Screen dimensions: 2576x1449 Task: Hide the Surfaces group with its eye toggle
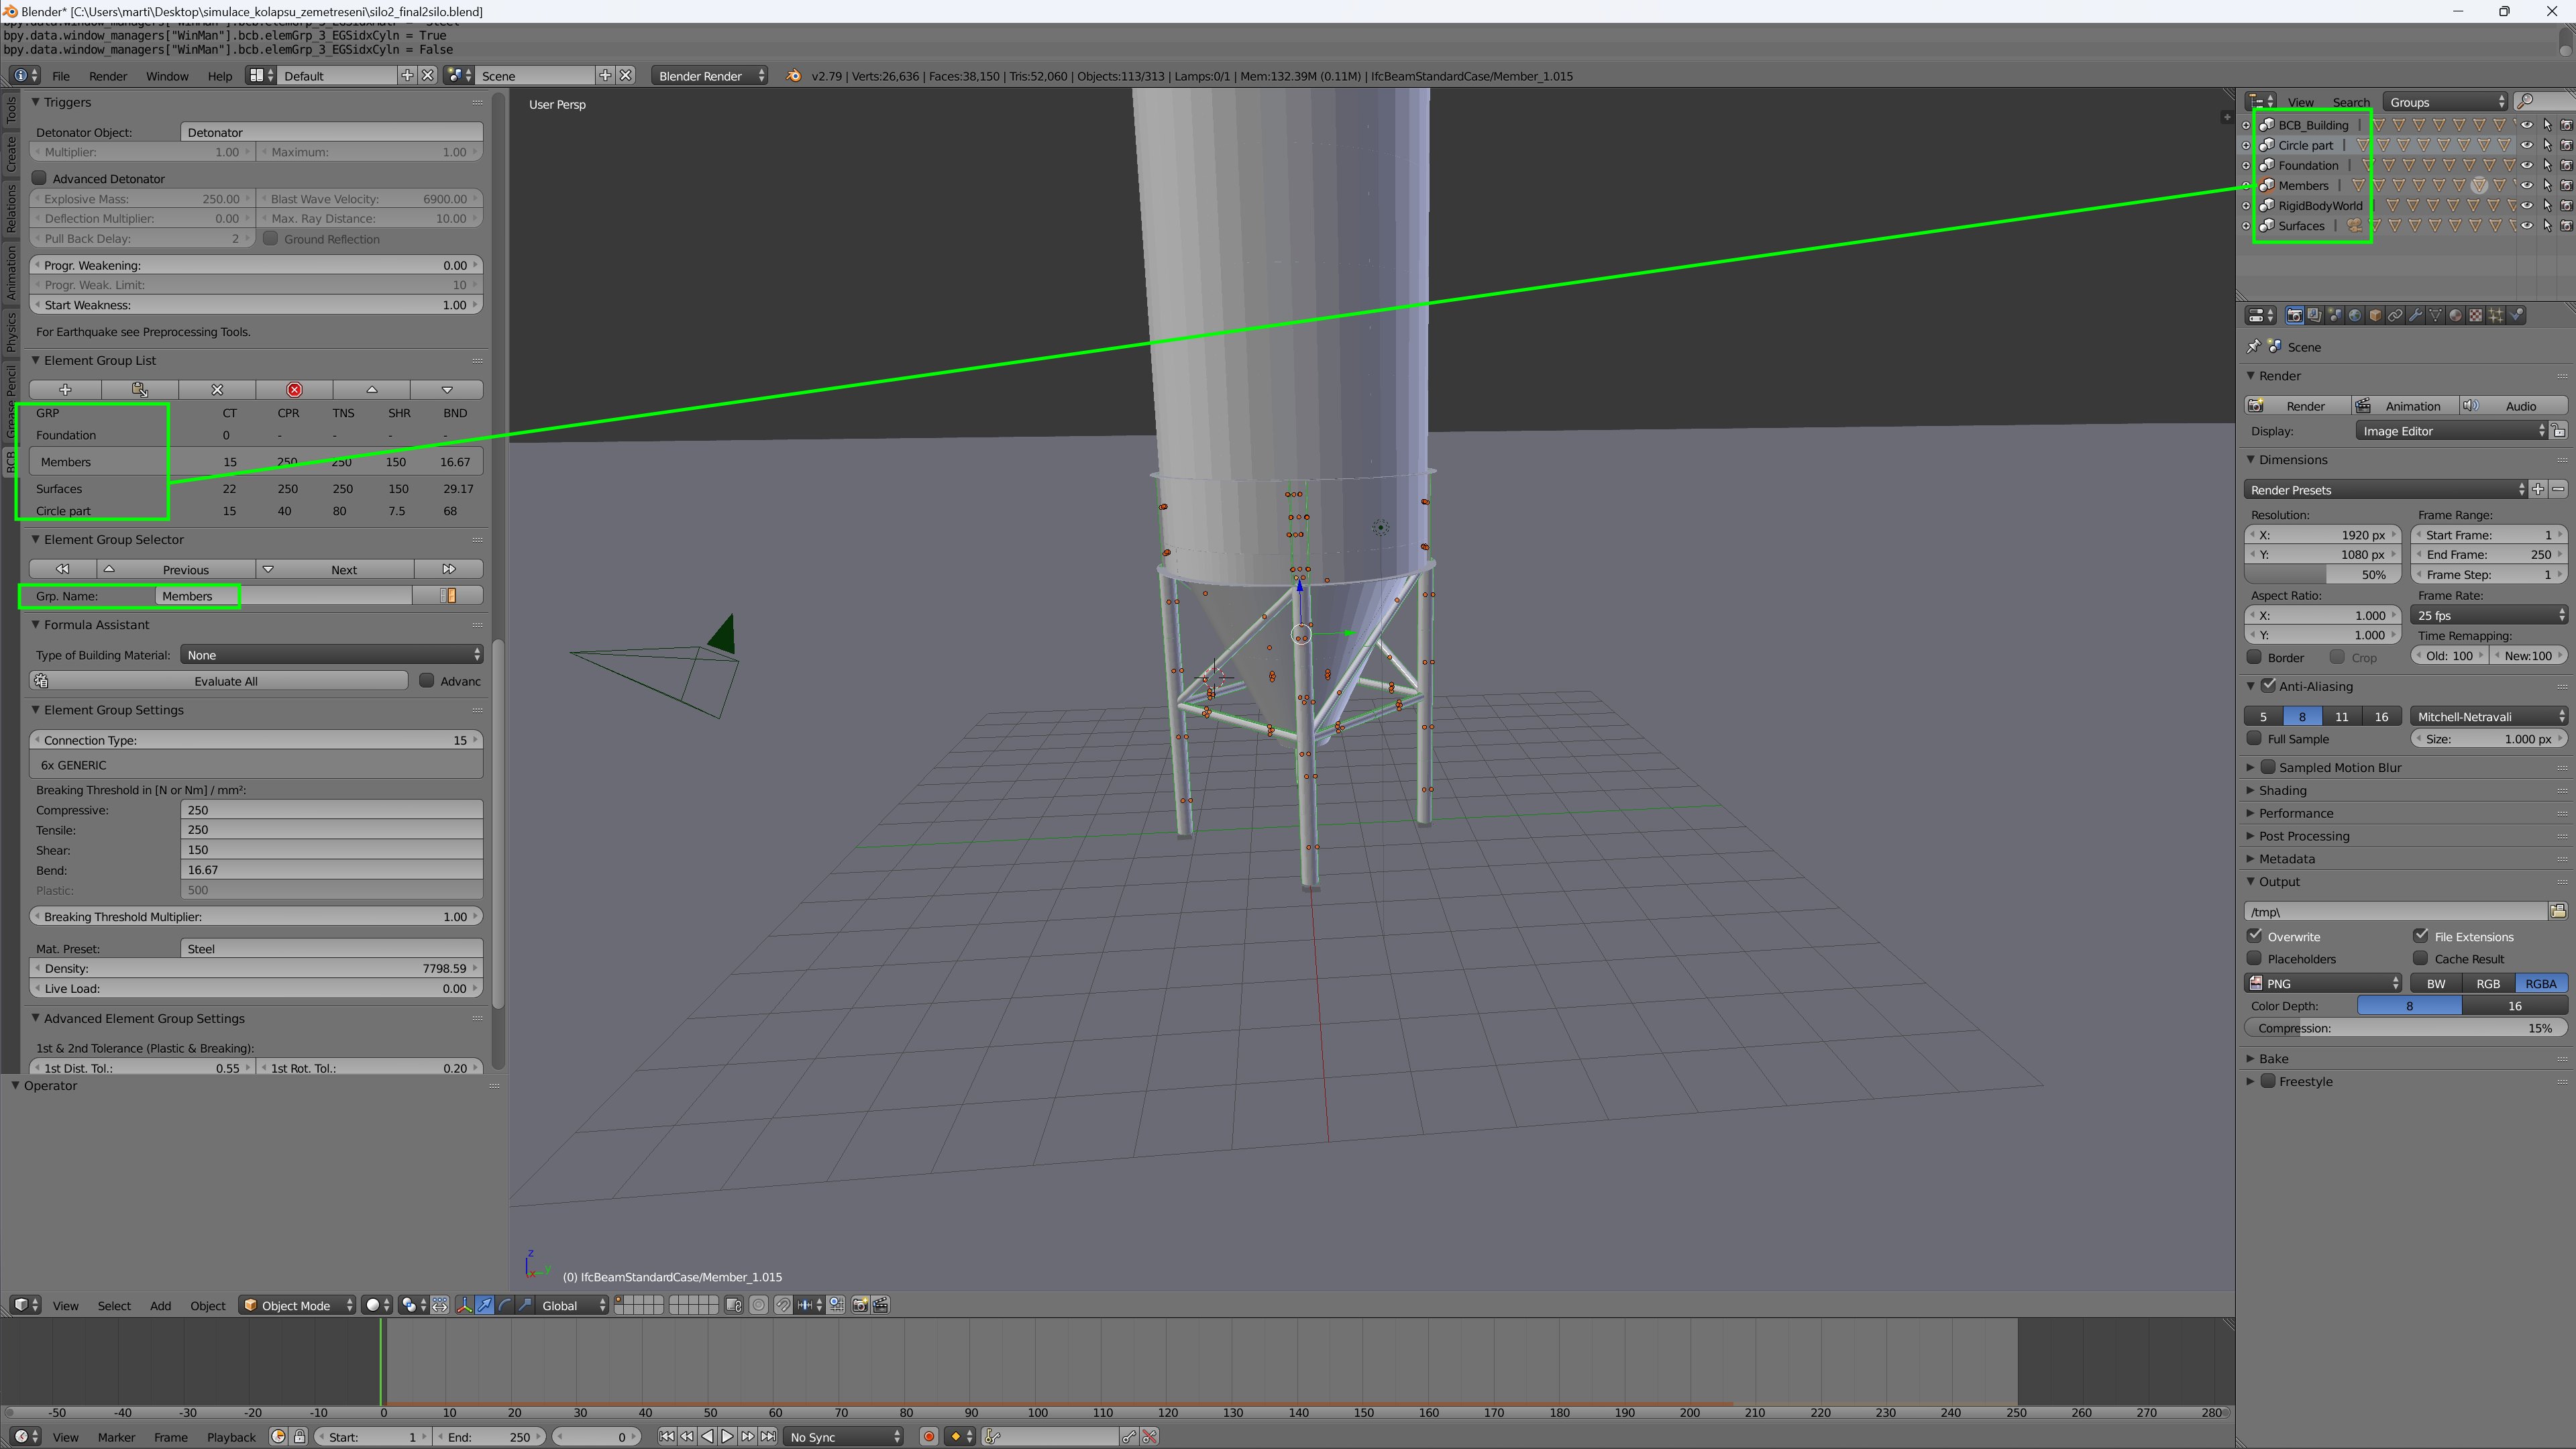[x=2527, y=226]
